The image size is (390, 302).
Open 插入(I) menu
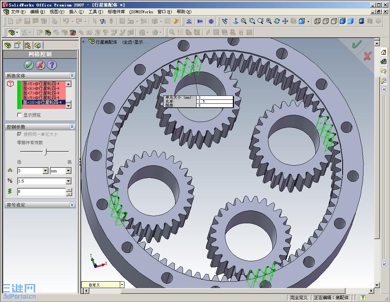coord(76,12)
